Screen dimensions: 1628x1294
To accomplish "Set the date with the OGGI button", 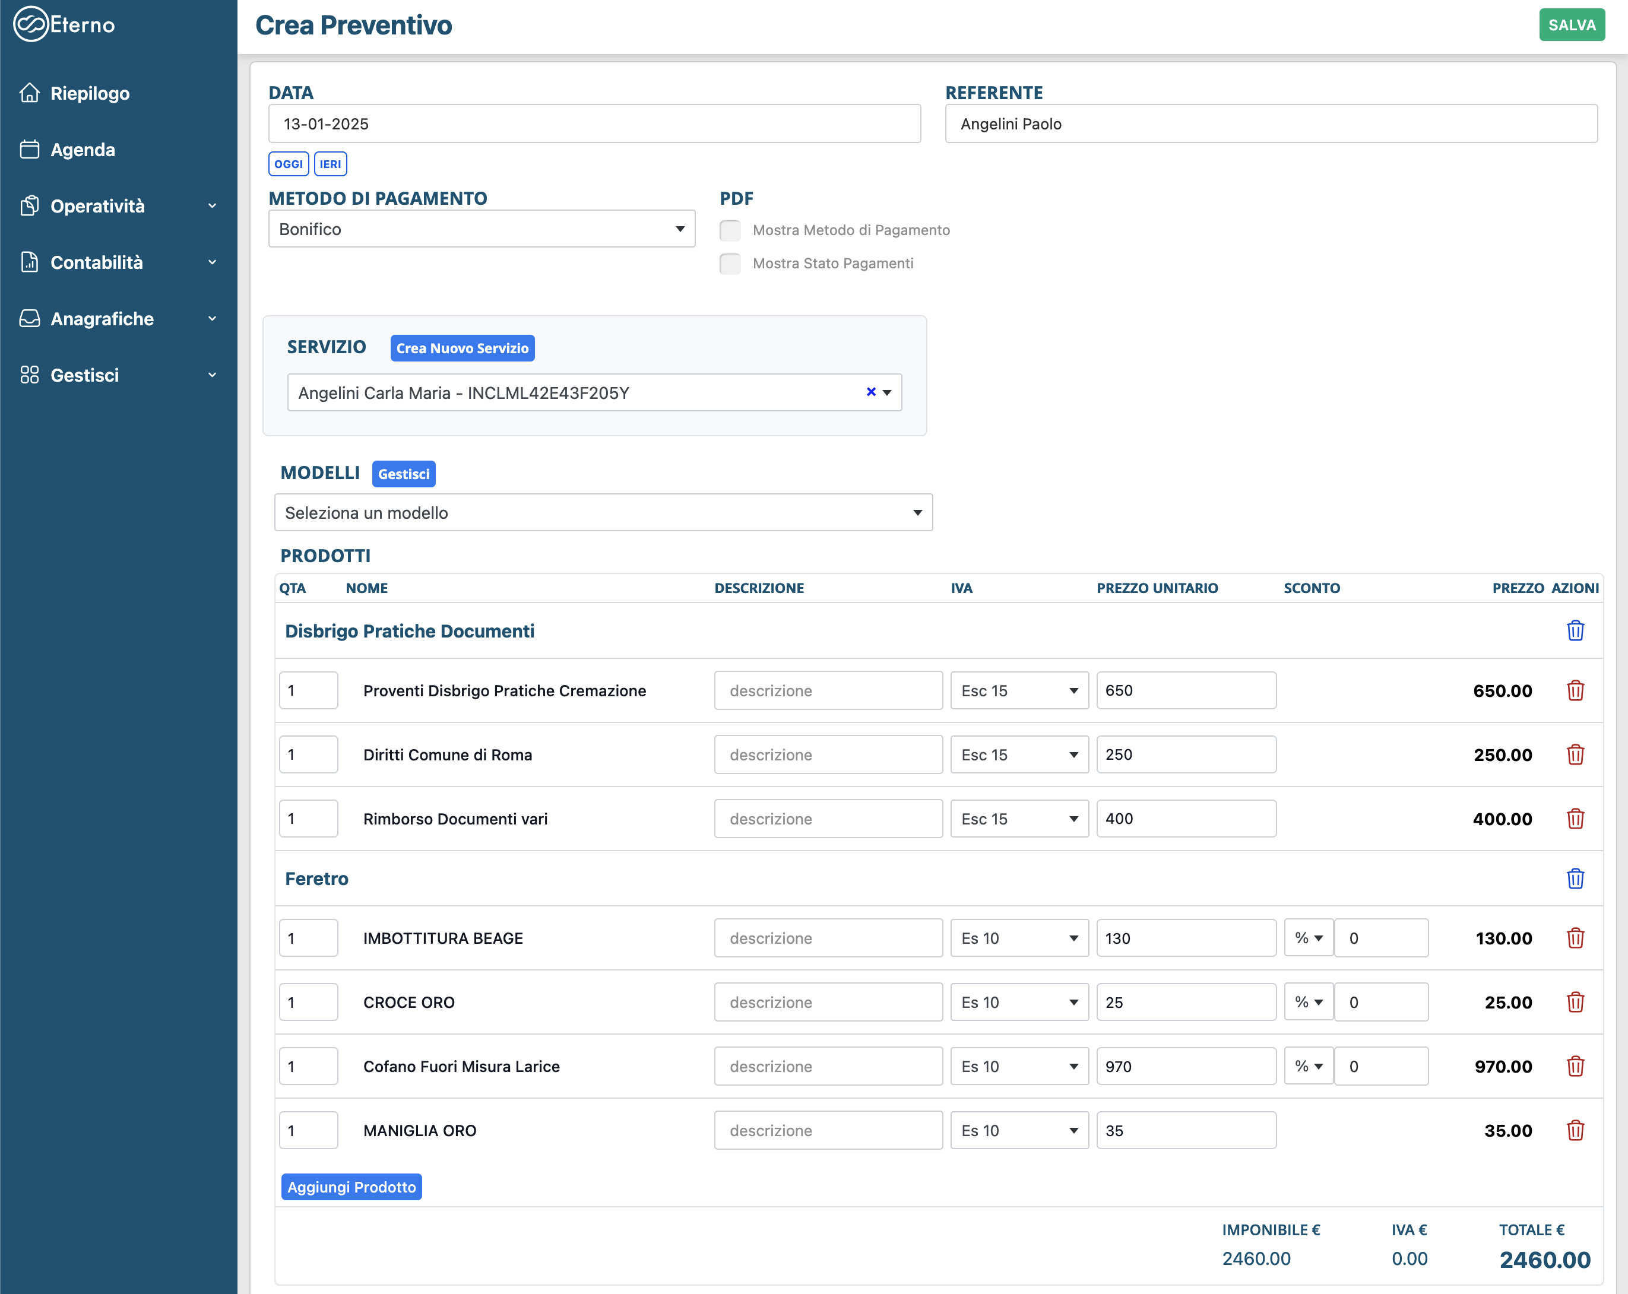I will (289, 164).
